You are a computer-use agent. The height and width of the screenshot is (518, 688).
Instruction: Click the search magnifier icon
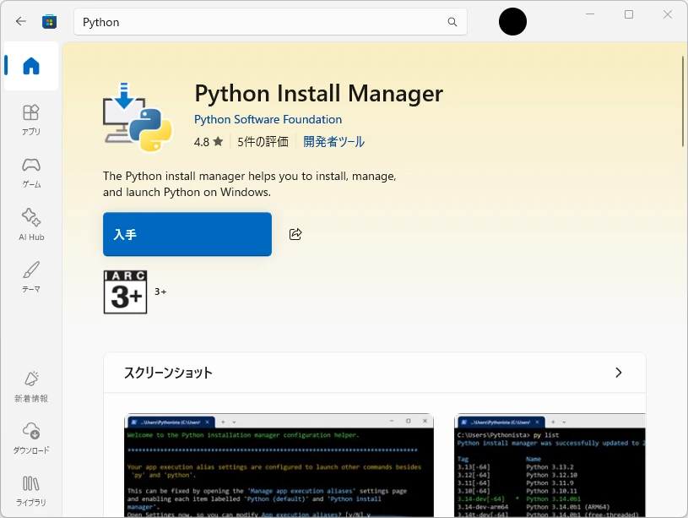[x=452, y=22]
